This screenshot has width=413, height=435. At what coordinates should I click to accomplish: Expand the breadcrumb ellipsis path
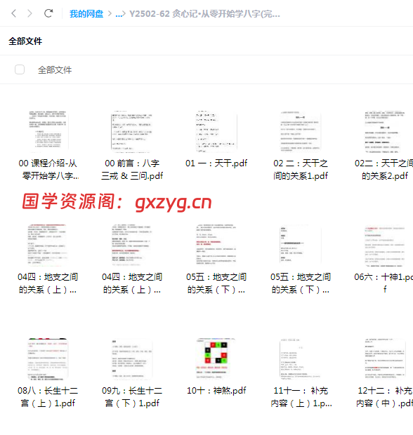point(120,13)
